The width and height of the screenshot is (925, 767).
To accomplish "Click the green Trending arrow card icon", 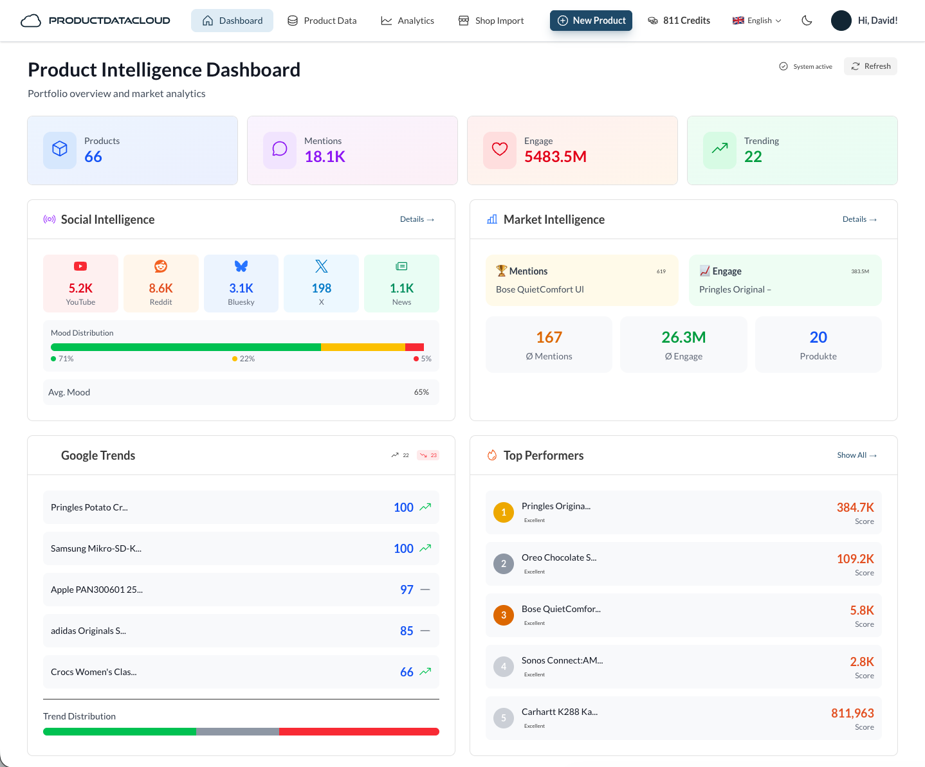I will tap(720, 149).
